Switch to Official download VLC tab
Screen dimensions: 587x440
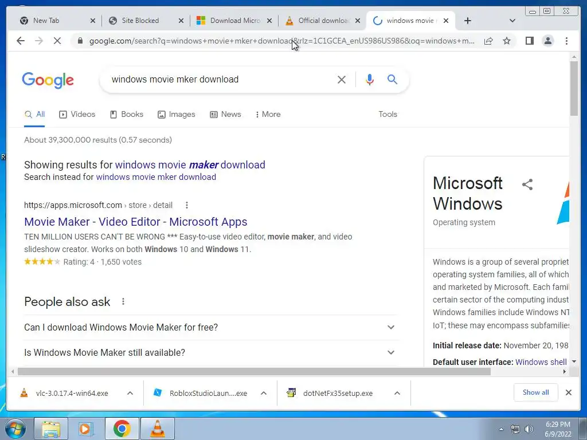[x=318, y=21]
